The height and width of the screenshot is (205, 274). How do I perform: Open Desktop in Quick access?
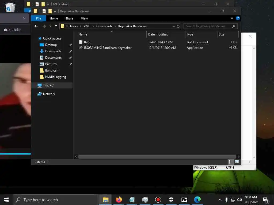(51, 45)
